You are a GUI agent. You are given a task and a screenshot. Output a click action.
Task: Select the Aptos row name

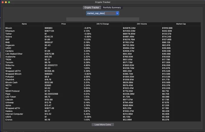point(8,105)
